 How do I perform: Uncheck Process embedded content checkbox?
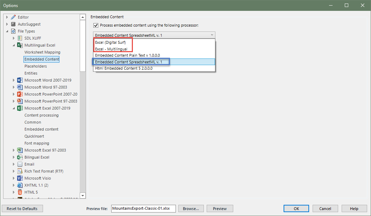(x=96, y=25)
